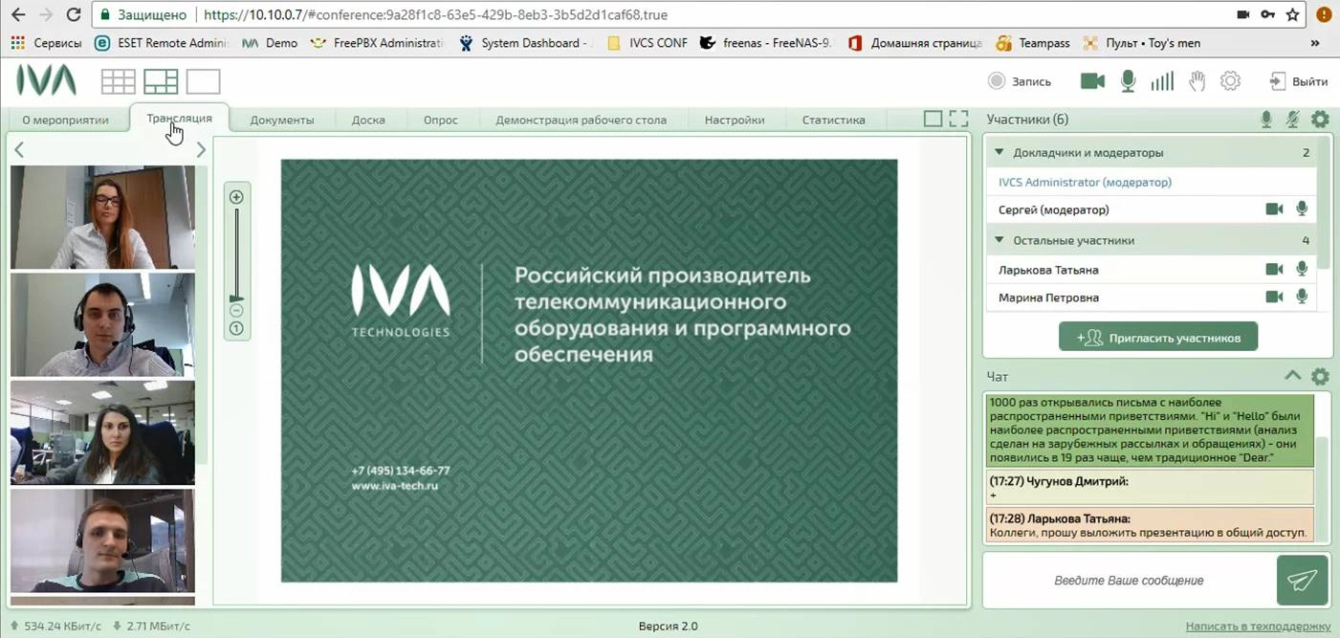
Task: Open the Teampass bookmark
Action: tap(1033, 43)
